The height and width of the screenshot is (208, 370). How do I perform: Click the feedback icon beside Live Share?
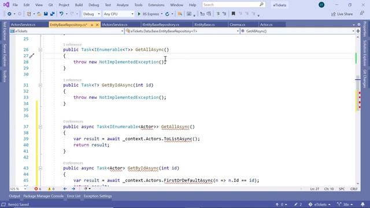click(x=362, y=13)
